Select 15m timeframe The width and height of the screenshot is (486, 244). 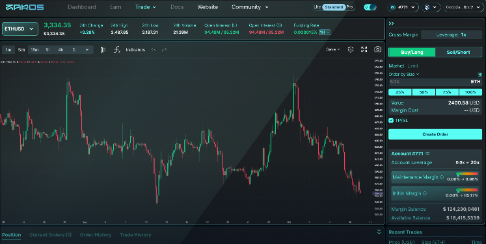pos(34,50)
